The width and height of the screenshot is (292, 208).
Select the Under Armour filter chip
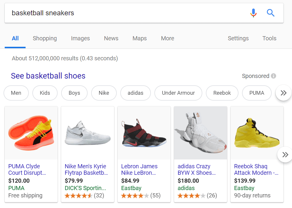(x=178, y=93)
